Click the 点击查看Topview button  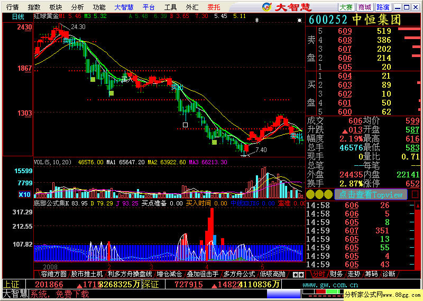pyautogui.click(x=371, y=194)
